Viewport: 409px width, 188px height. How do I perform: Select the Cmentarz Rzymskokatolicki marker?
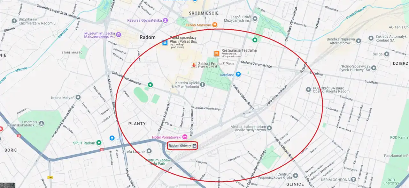point(41,124)
